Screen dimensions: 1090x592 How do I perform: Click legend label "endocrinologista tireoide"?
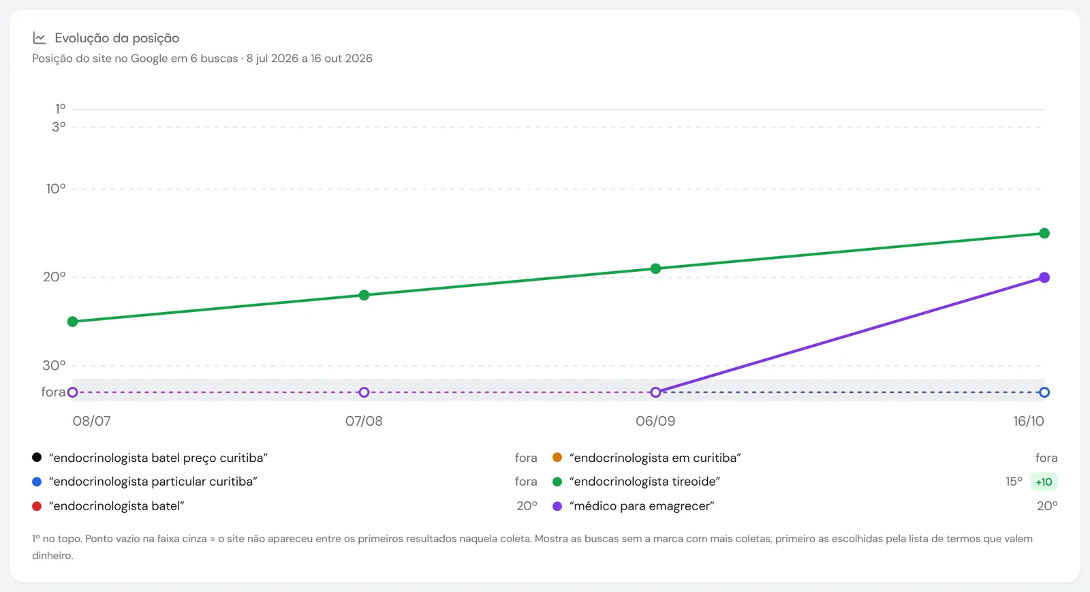tap(645, 482)
